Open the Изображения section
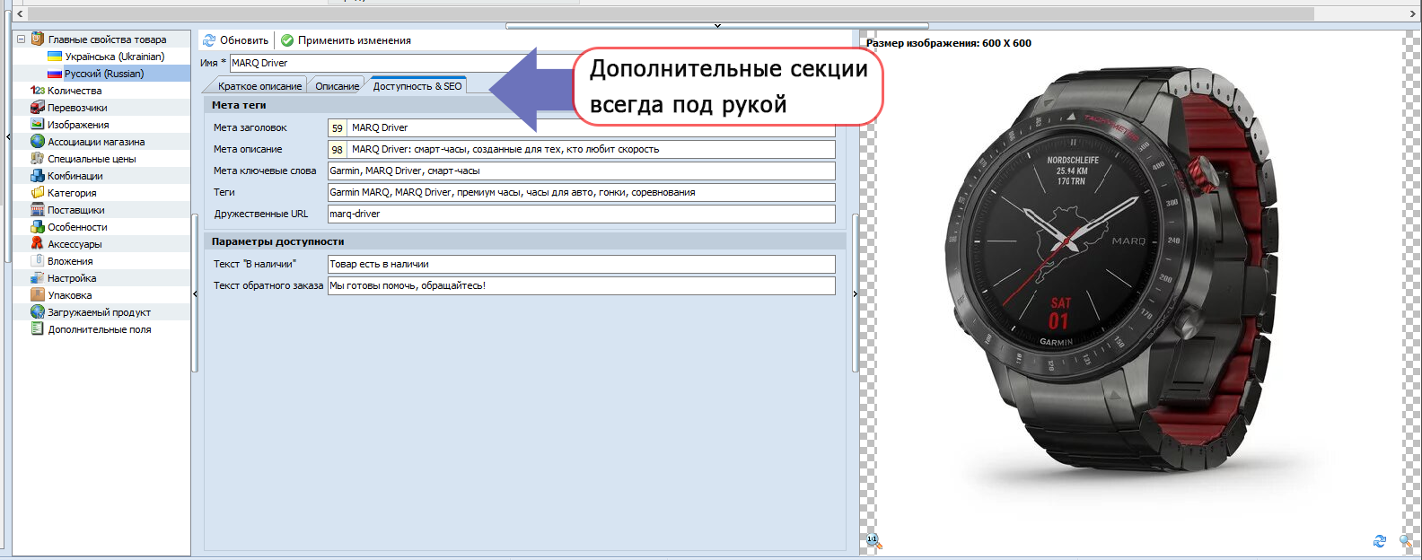Viewport: 1422px width, 560px height. (x=78, y=125)
